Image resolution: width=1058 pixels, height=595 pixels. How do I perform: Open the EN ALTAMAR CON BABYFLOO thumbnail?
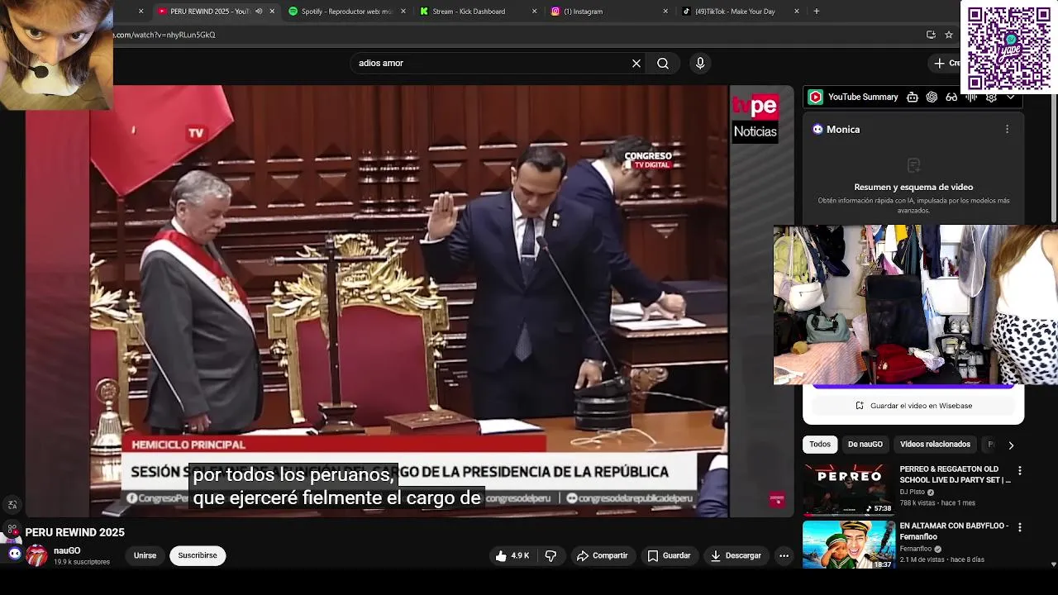pyautogui.click(x=849, y=544)
